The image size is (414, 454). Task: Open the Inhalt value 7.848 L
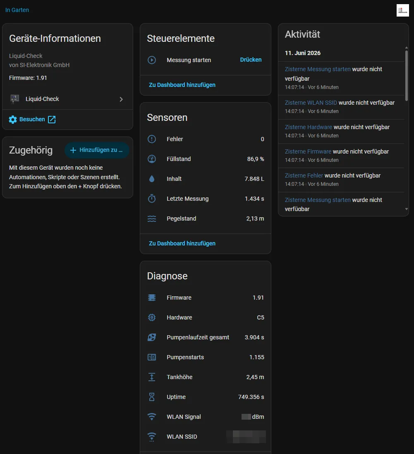tap(254, 179)
